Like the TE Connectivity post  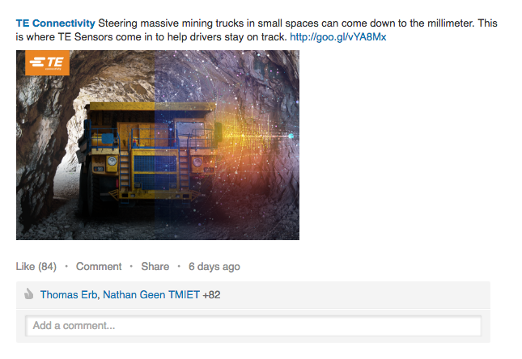tap(25, 267)
